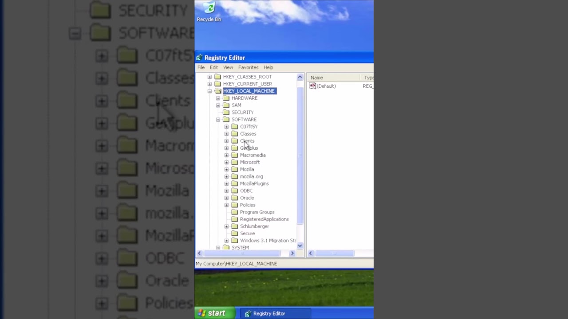Viewport: 568px width, 319px height.
Task: Click the HKEY_LOCAL_MACHINE open folder icon
Action: [x=217, y=91]
